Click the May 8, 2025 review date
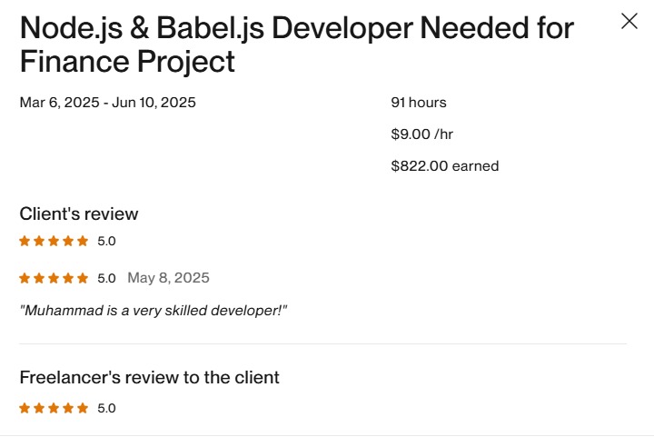The height and width of the screenshot is (437, 654). pyautogui.click(x=168, y=278)
